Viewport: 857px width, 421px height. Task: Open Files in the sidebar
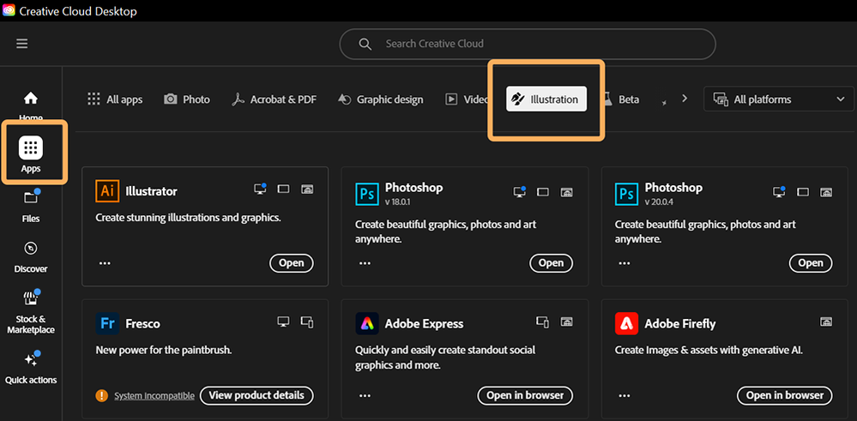31,206
